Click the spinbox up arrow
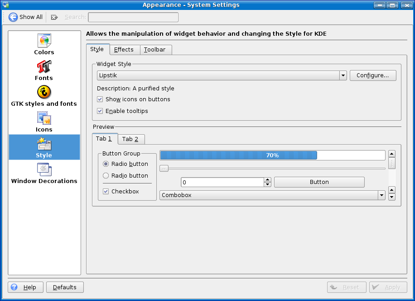 point(267,179)
